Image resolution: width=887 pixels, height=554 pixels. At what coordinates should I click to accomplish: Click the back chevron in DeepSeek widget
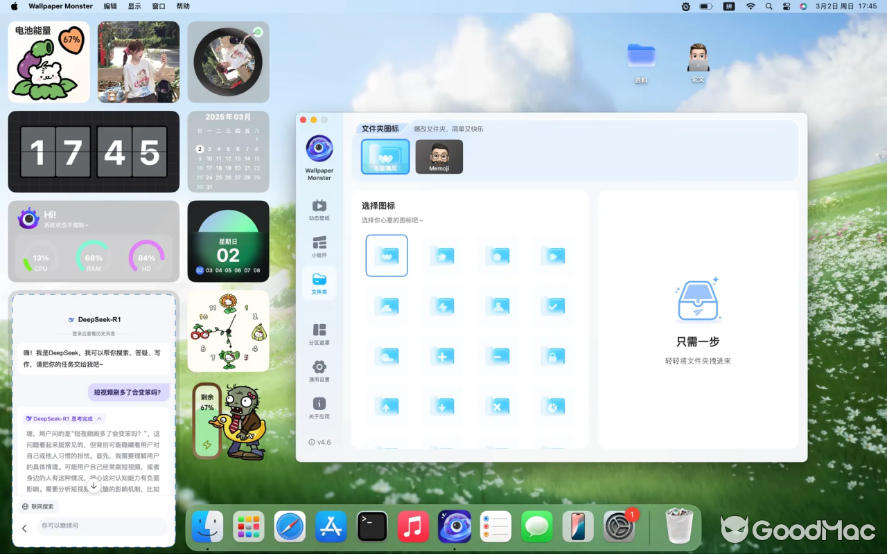pos(24,528)
